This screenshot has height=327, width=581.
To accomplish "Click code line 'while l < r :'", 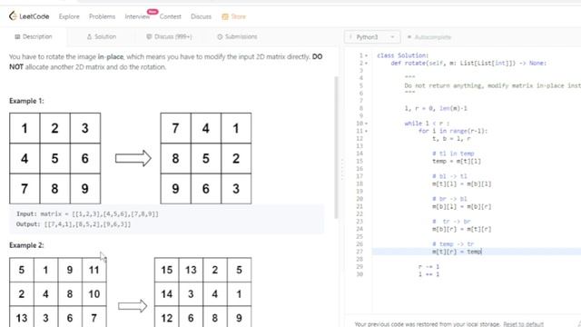I will pyautogui.click(x=427, y=124).
